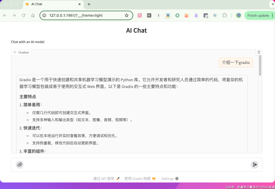Open the 通过 API 使用 link

[x=106, y=179]
